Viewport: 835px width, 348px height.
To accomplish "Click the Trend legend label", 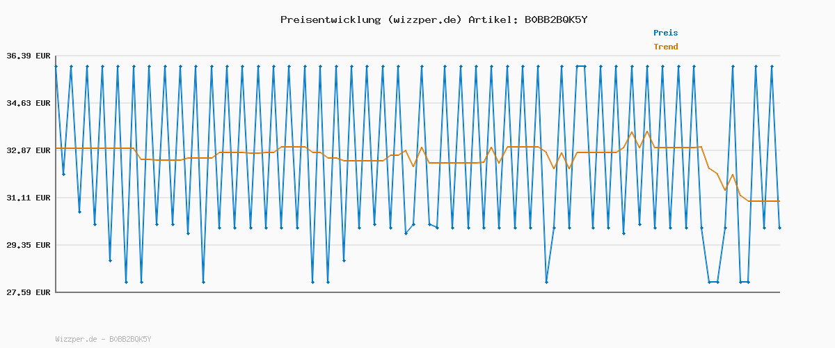I will (x=665, y=47).
